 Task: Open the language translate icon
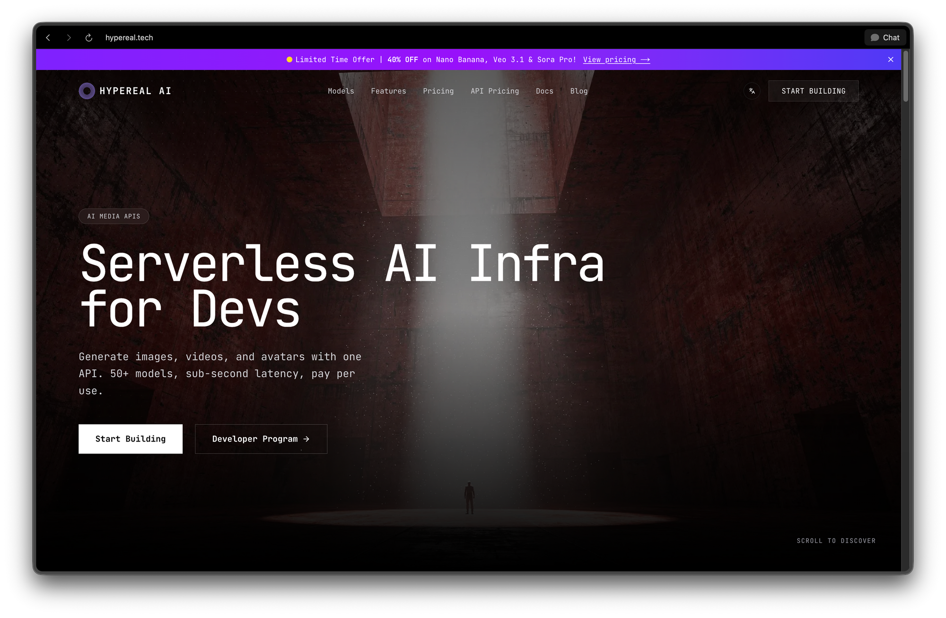[752, 91]
